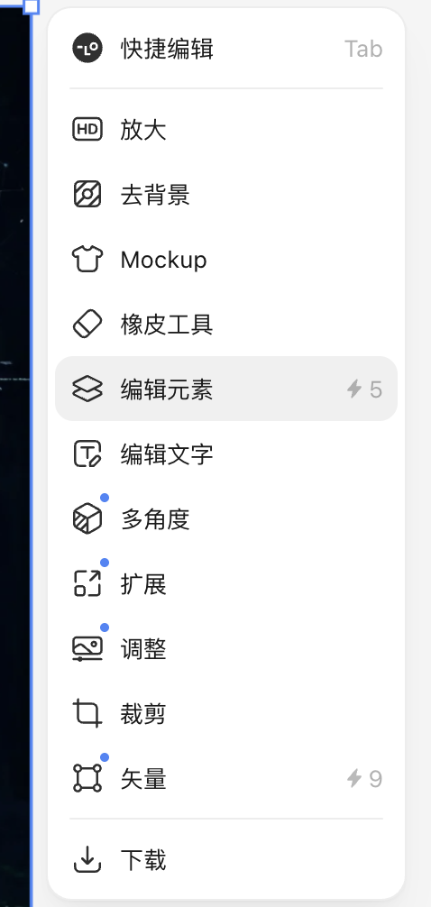Select the 多角度 cube icon
431x907 pixels.
pyautogui.click(x=87, y=518)
